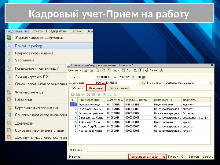220x165 pixels.
Task: Open the go-to dropdown icon in toolbar
Action: (x=116, y=70)
